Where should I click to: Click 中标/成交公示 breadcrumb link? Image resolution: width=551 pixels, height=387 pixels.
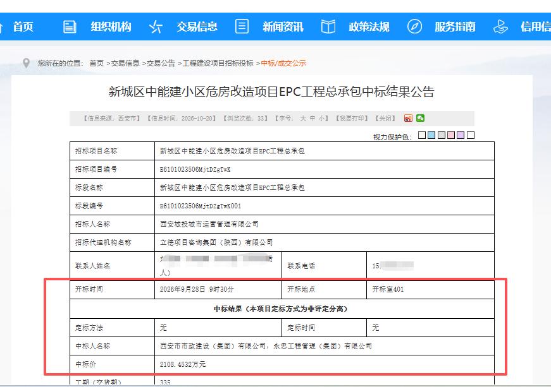pyautogui.click(x=283, y=63)
